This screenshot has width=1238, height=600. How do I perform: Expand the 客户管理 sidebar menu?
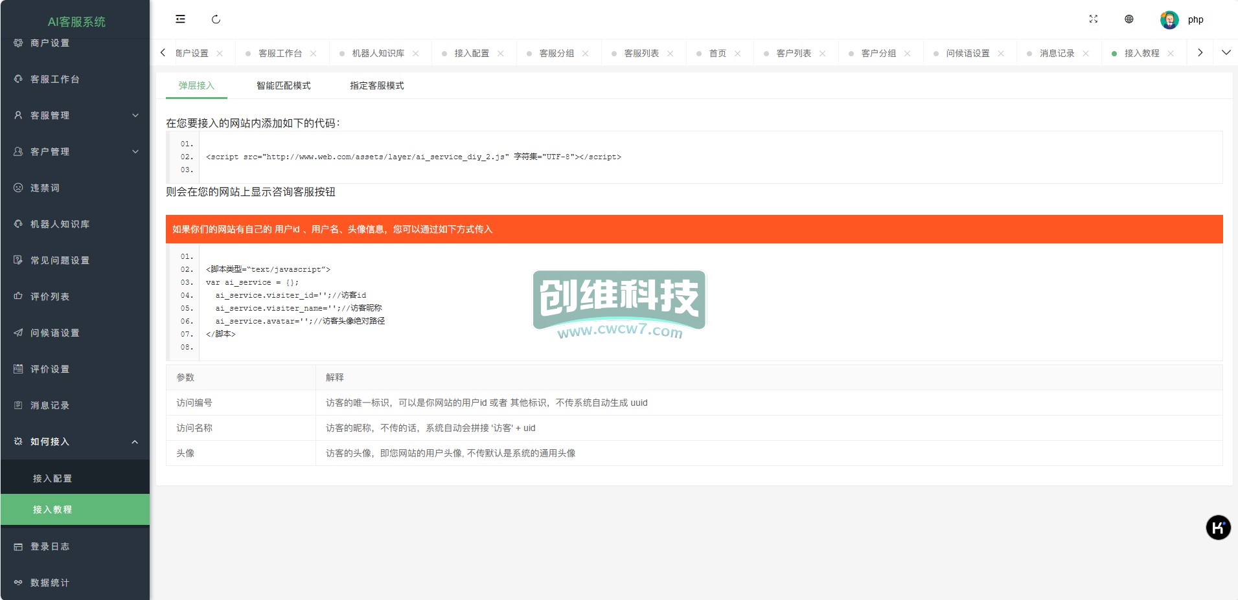point(75,151)
